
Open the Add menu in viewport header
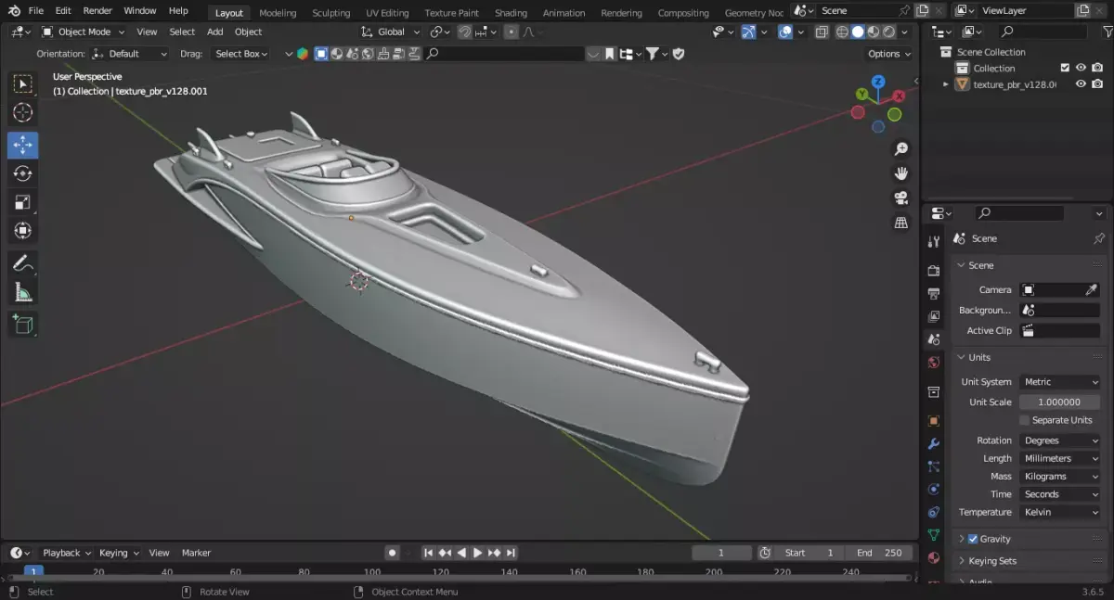point(214,32)
